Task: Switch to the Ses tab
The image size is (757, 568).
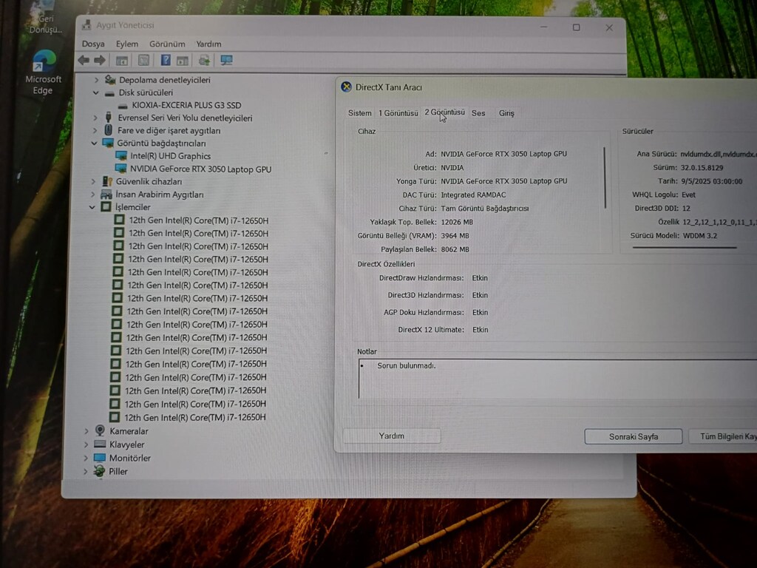Action: [478, 113]
